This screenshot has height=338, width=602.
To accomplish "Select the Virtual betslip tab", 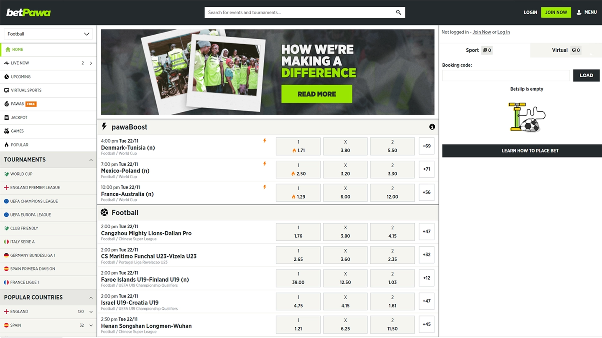I will pyautogui.click(x=566, y=50).
